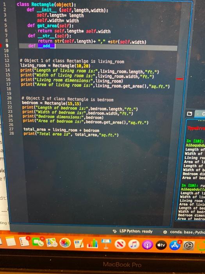205x274 pixels.
Task: Open Pages from the dock
Action: pos(79,243)
